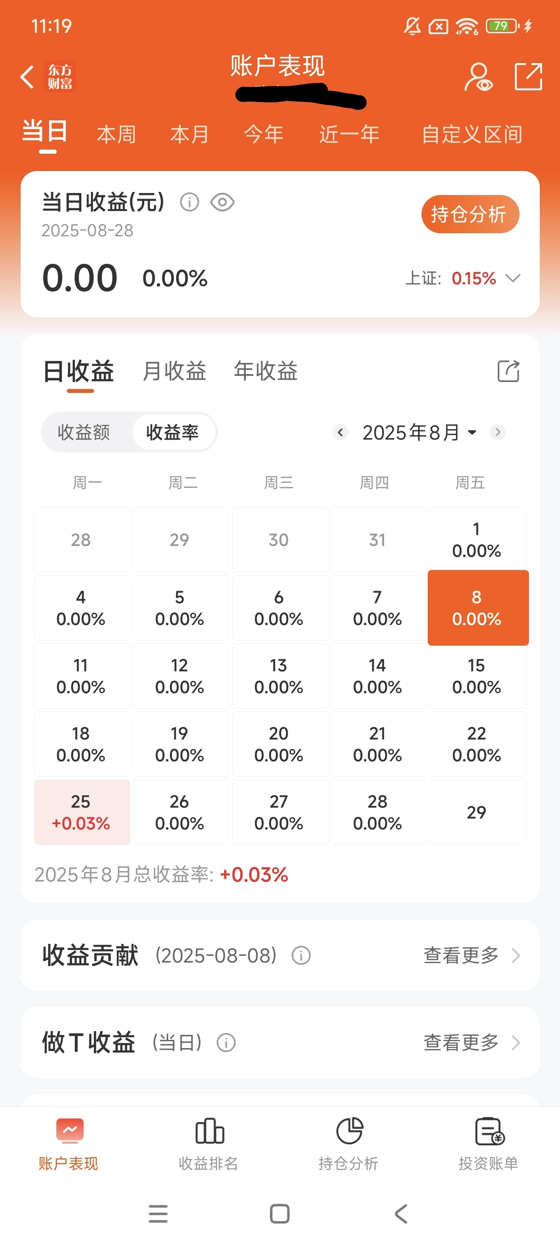
Task: Select the 收益率 segment
Action: coord(173,432)
